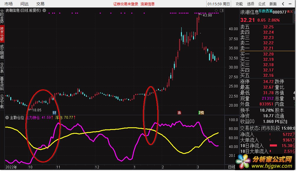Click the 2.06% change value

pyautogui.click(x=274, y=20)
